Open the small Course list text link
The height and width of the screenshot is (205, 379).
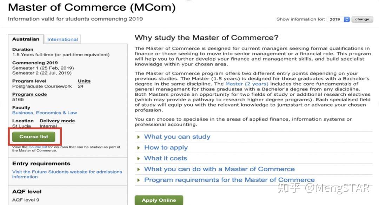pyautogui.click(x=38, y=147)
